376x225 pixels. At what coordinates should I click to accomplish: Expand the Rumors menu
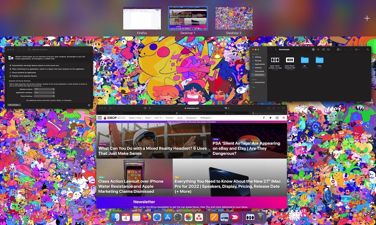tap(170, 118)
